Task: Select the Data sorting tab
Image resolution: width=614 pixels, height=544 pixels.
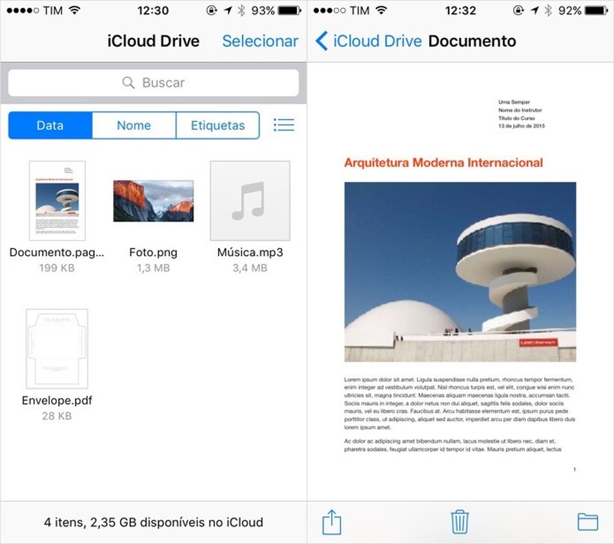Action: point(50,125)
